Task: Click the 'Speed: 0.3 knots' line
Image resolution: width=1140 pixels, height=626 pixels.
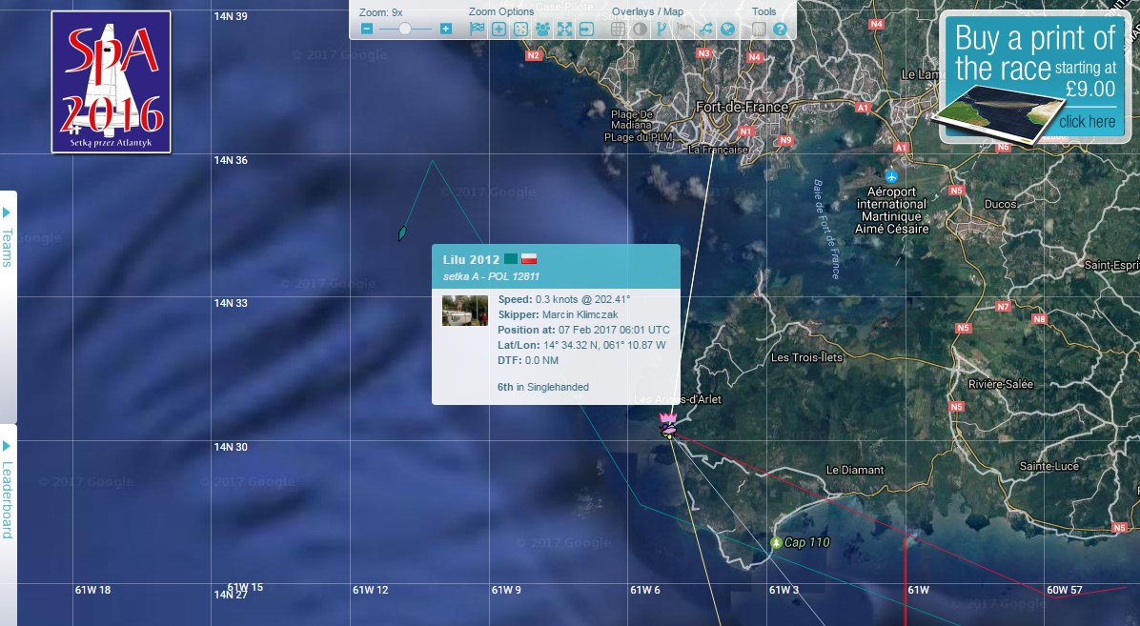Action: [x=564, y=299]
